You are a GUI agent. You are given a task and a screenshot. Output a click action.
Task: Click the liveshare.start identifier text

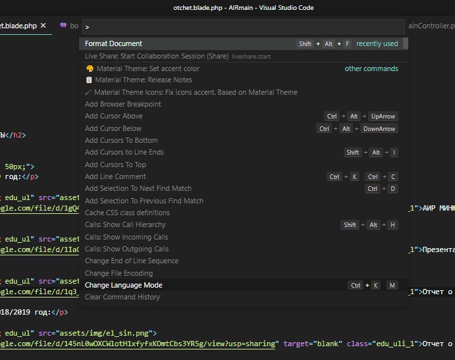coord(251,57)
